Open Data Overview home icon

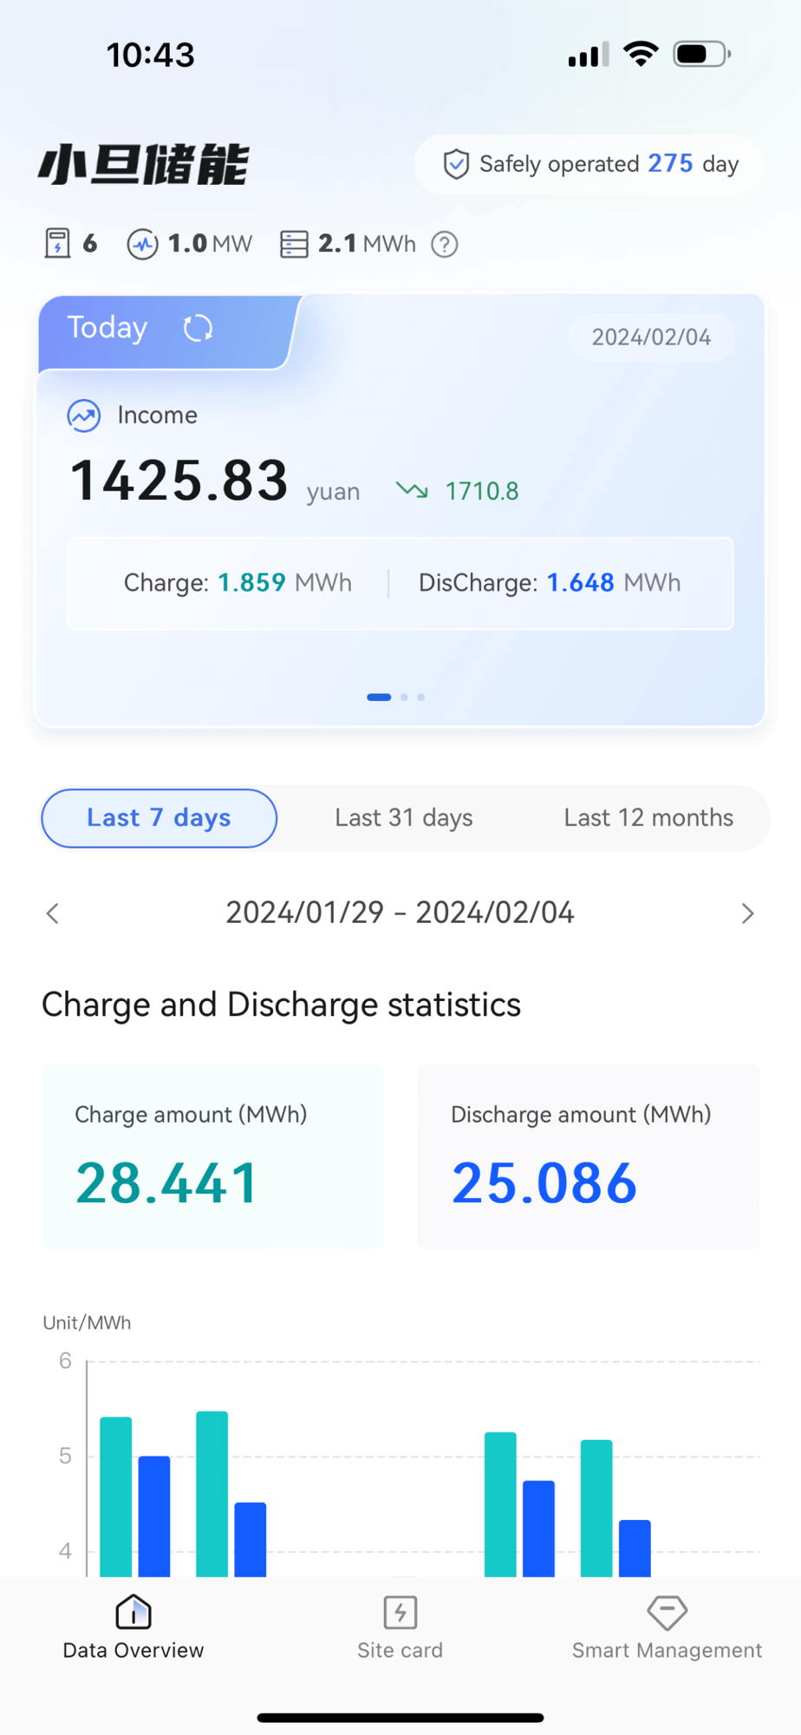[133, 1613]
